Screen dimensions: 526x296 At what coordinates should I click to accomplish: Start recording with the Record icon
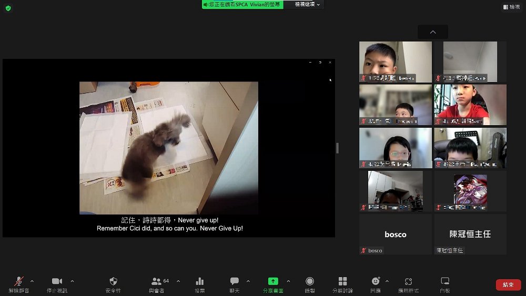[x=310, y=282]
